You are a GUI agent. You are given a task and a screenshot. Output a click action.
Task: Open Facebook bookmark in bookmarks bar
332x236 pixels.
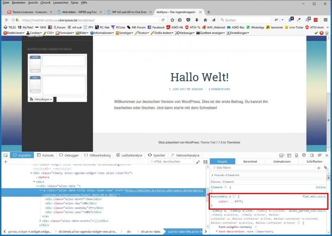point(156,27)
